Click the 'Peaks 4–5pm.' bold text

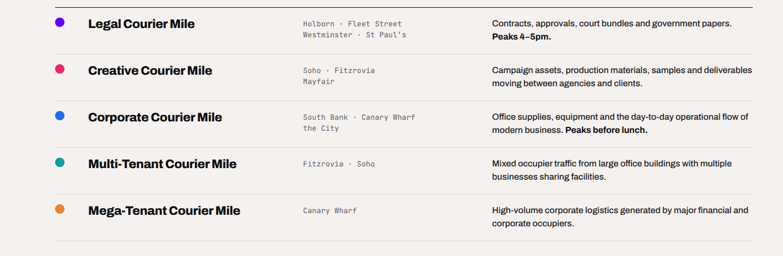(521, 37)
